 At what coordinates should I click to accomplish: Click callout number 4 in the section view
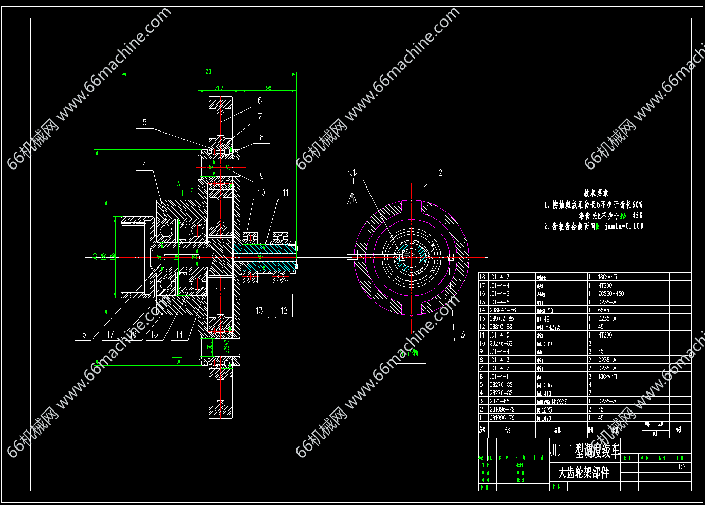point(145,164)
